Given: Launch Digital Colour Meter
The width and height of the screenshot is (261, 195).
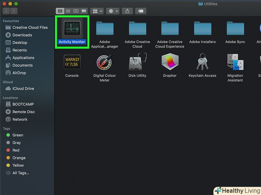Looking at the screenshot, I should 104,62.
